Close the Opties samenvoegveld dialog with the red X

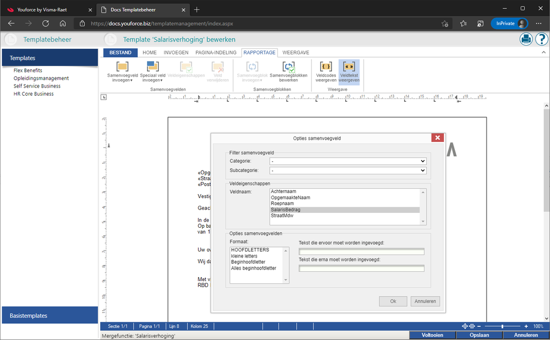coord(438,138)
